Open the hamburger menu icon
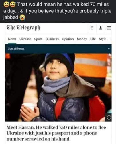Screen dimensions: 116x144 (109, 28)
